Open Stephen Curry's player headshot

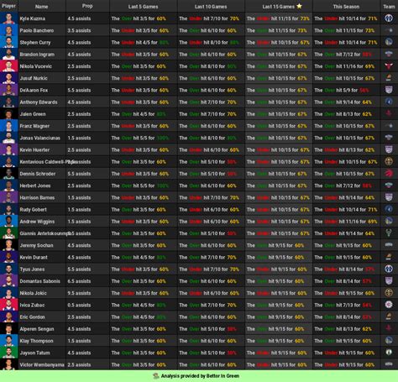point(9,42)
